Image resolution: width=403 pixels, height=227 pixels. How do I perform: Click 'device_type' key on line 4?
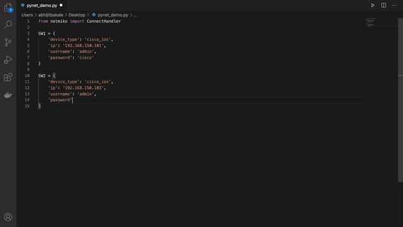tap(64, 39)
